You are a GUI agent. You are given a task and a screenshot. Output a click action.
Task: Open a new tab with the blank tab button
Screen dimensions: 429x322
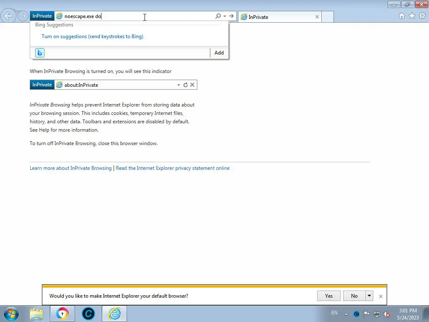click(328, 17)
